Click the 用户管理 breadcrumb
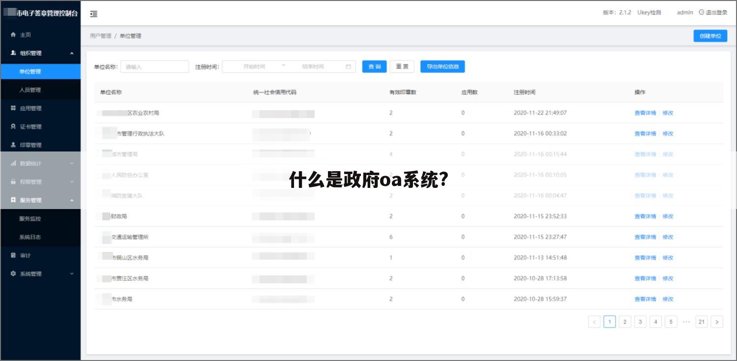This screenshot has height=361, width=737. tap(100, 36)
